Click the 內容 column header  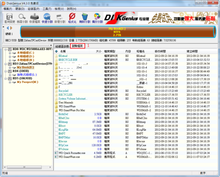pyautogui.click(x=128, y=51)
